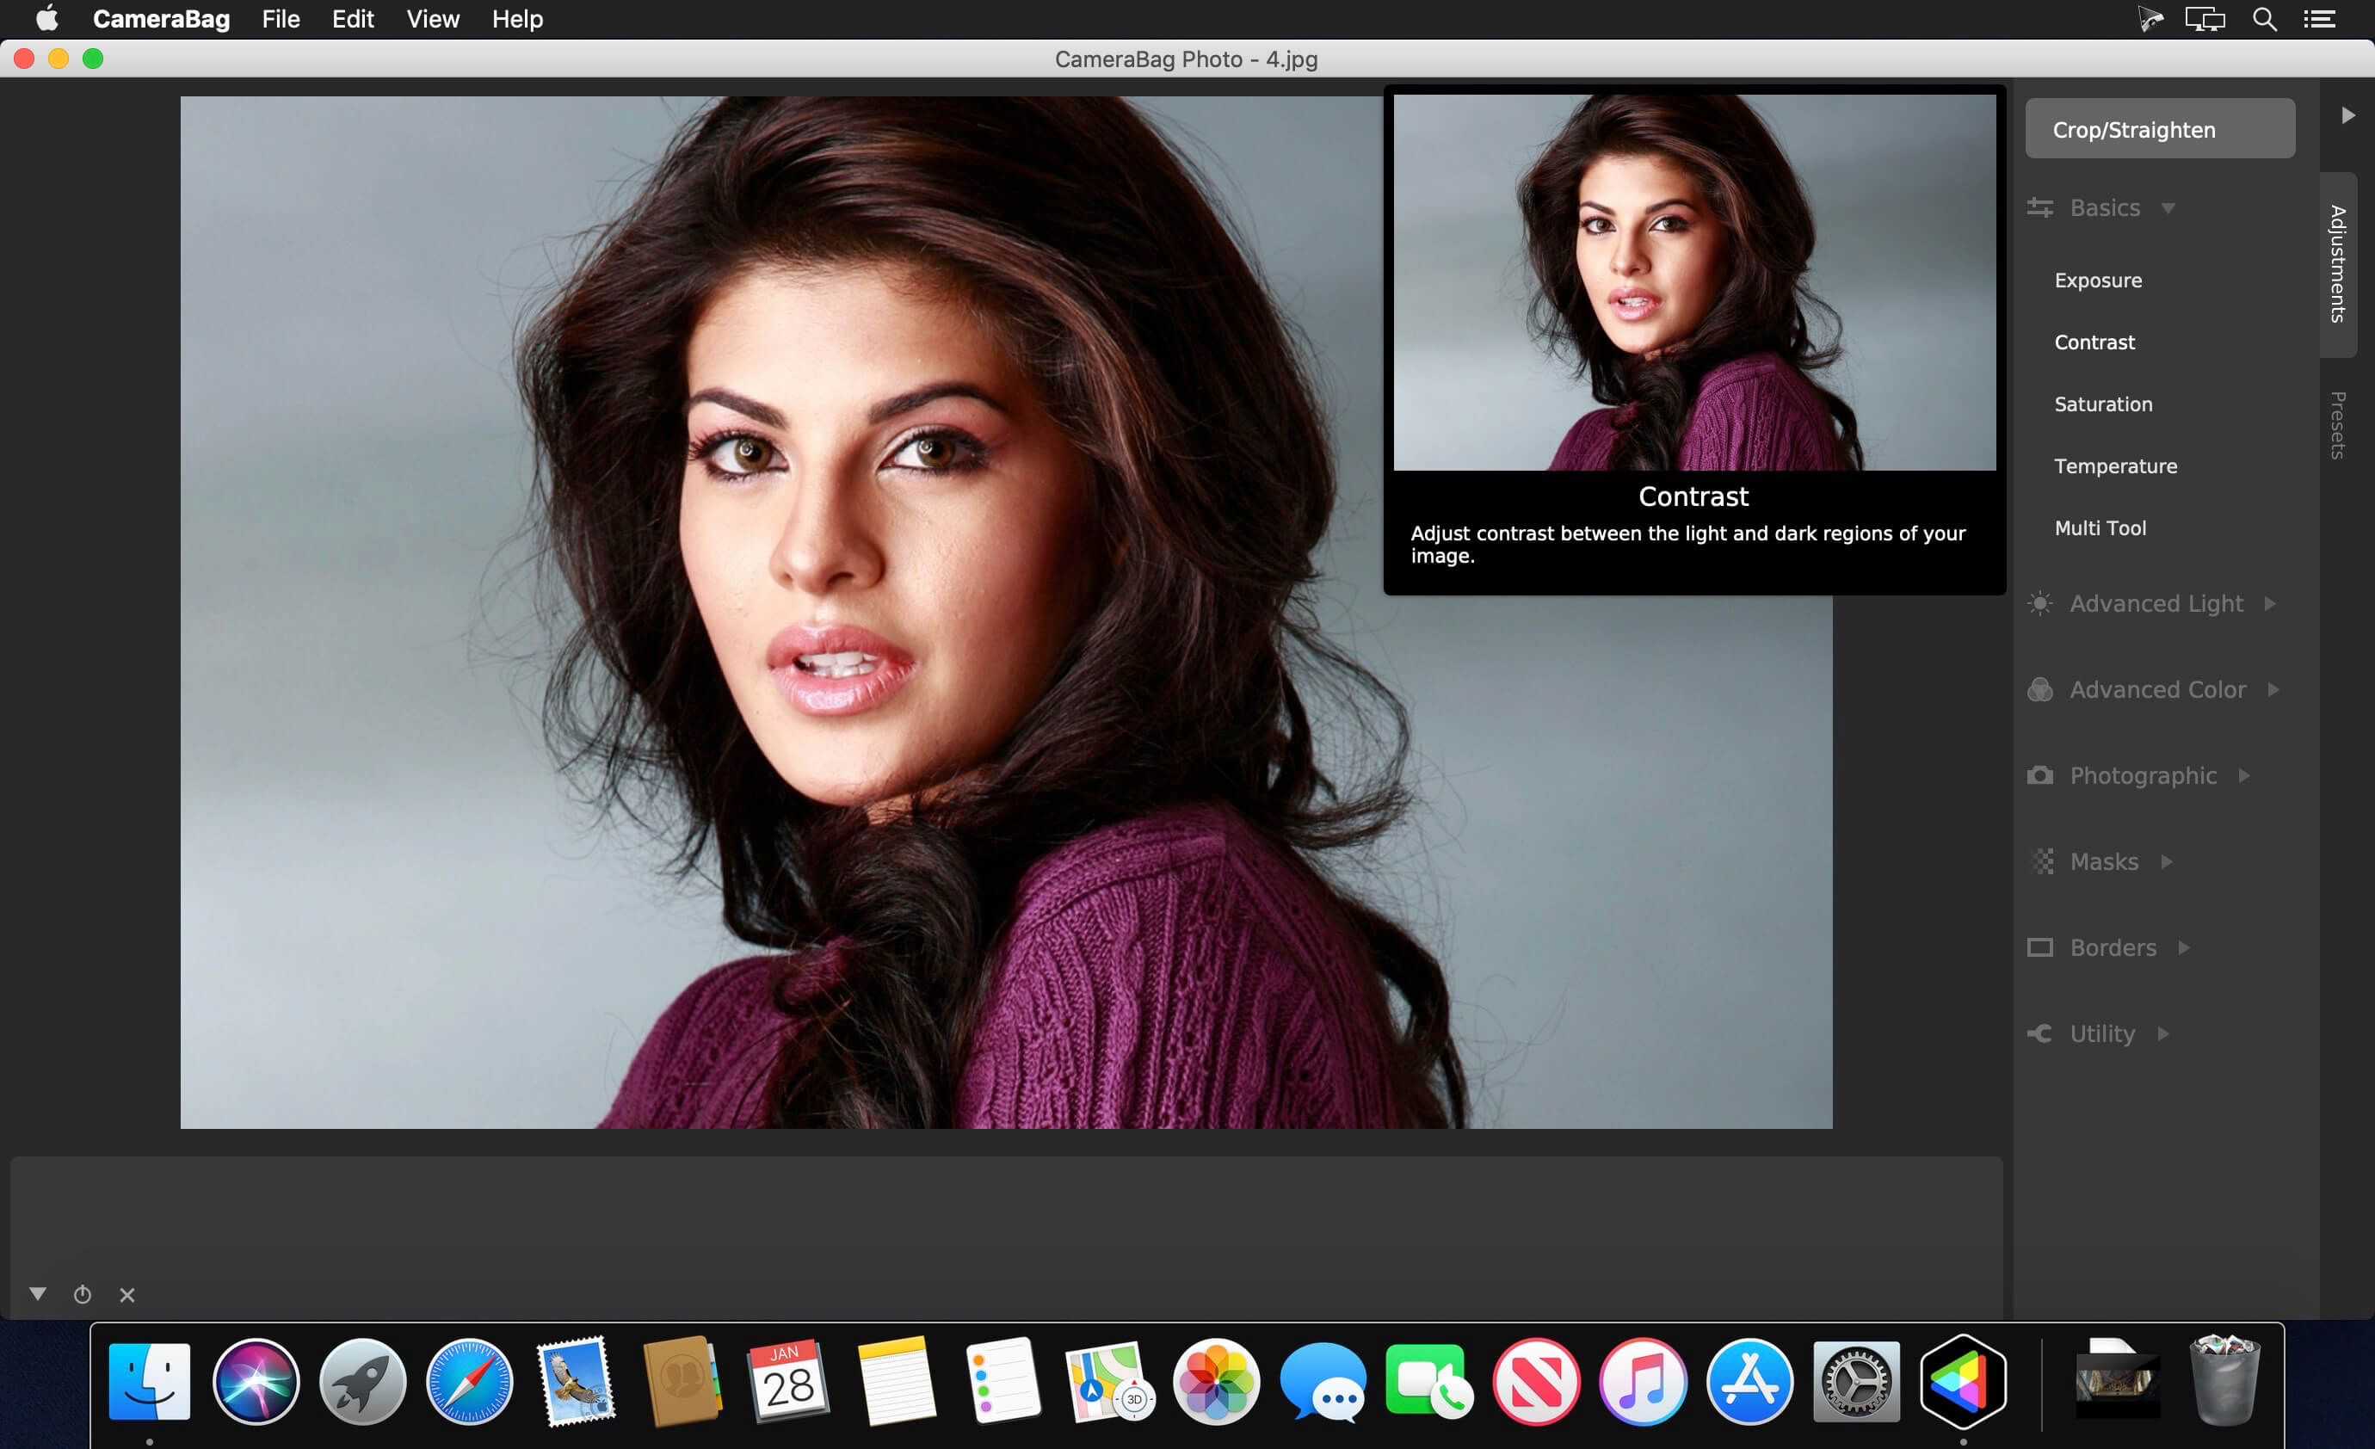2375x1449 pixels.
Task: Click the Masks checkered icon
Action: point(2041,861)
